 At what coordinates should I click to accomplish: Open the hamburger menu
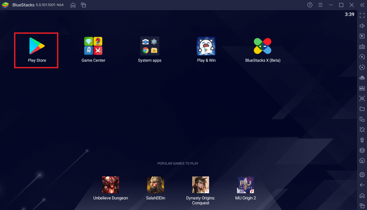320,5
